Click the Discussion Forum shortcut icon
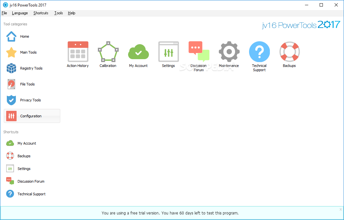The image size is (344, 220). coord(10,181)
